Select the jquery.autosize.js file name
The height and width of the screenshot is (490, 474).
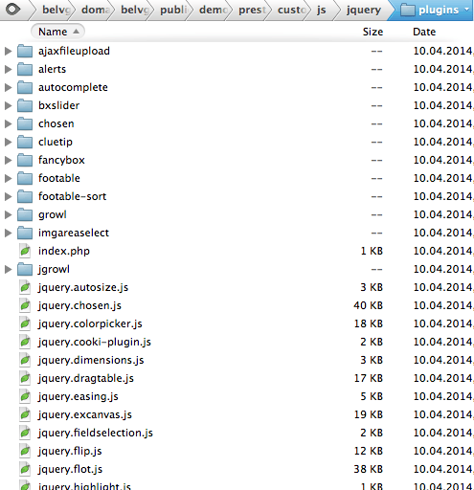pyautogui.click(x=83, y=287)
